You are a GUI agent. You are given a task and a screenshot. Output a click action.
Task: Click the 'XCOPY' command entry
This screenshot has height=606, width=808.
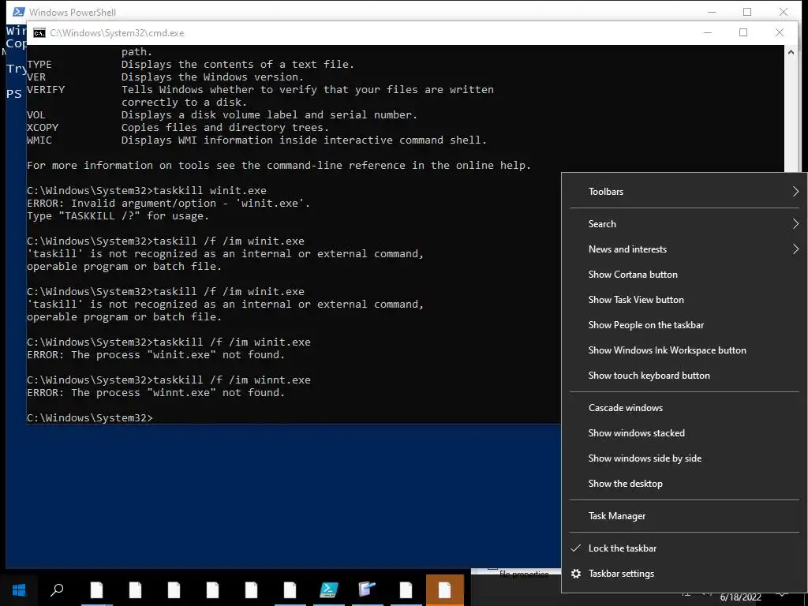click(x=43, y=127)
